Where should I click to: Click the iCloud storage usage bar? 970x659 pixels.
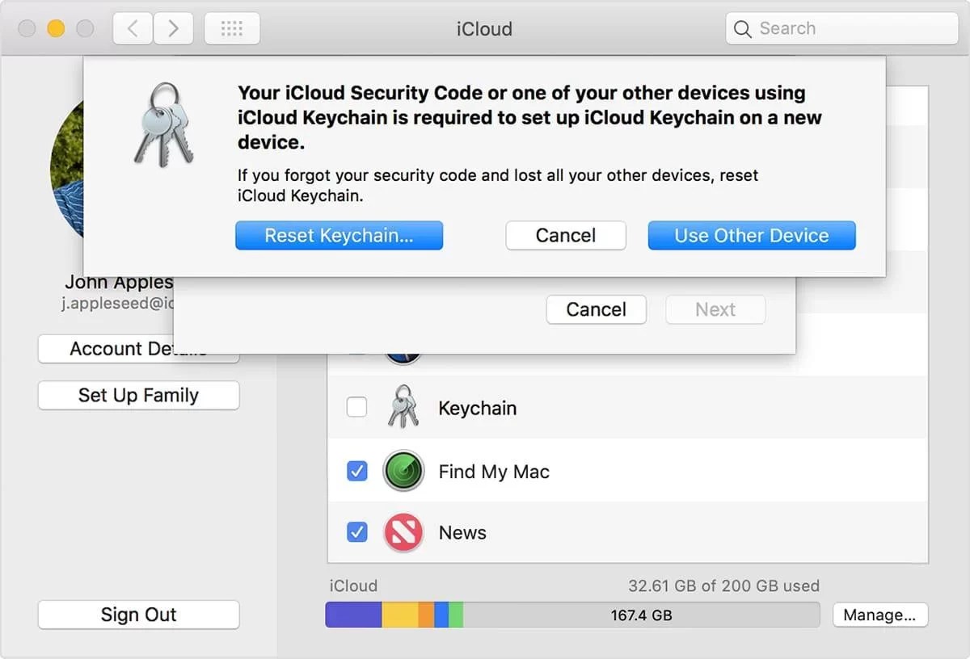point(572,615)
